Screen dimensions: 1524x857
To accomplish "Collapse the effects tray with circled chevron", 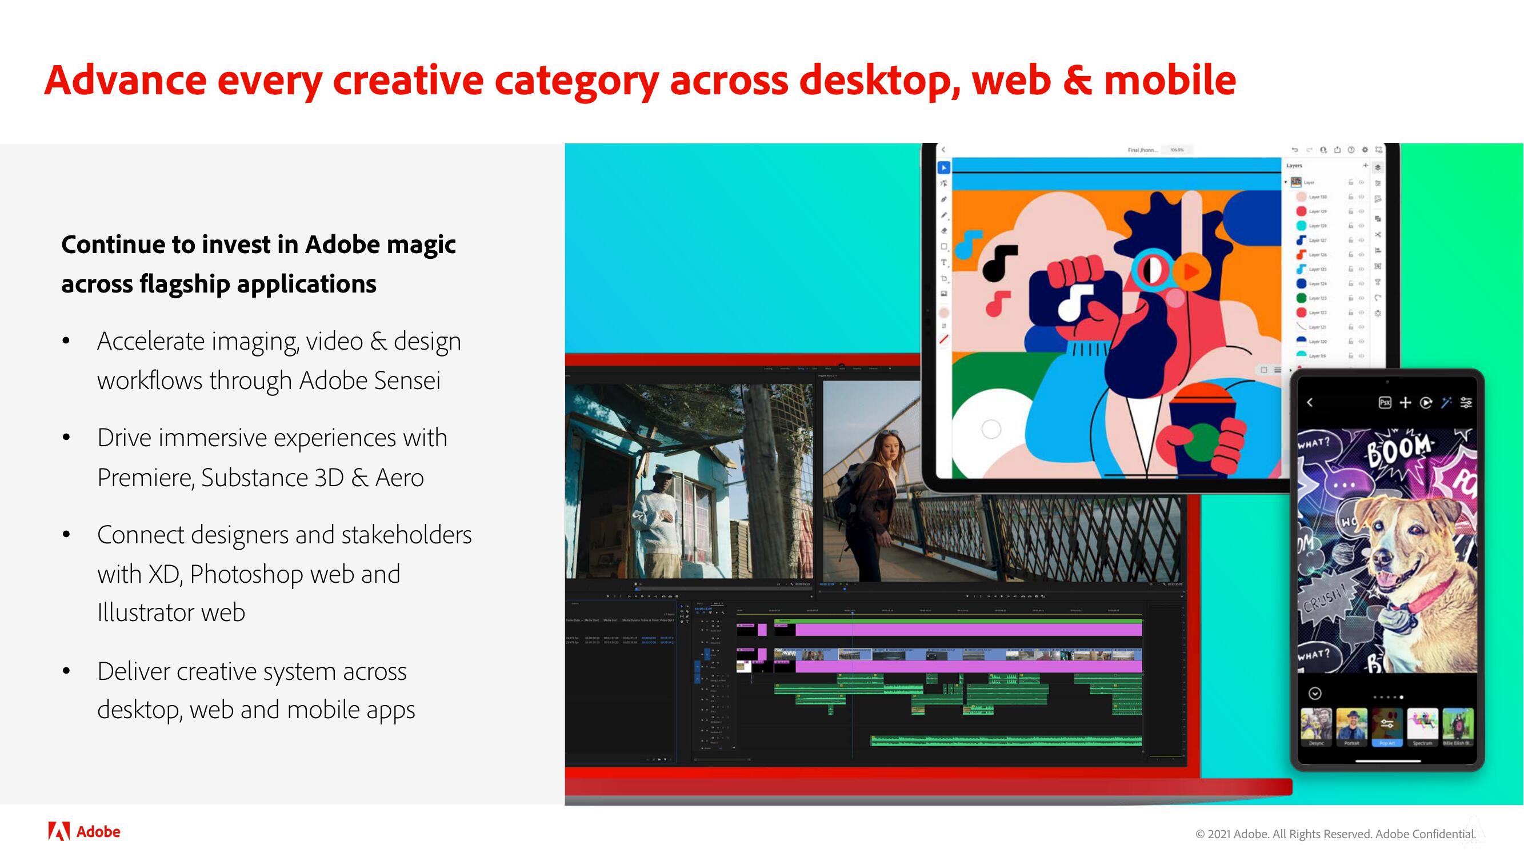I will pyautogui.click(x=1315, y=693).
